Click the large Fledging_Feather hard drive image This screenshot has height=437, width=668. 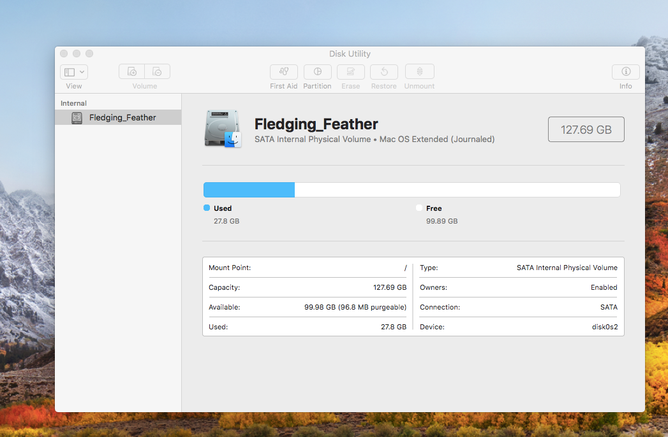point(223,129)
